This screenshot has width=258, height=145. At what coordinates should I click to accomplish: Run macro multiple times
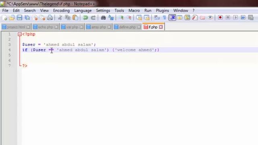(243, 18)
